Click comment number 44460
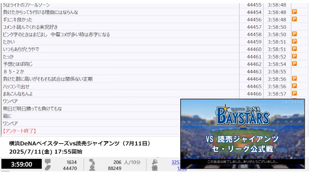This screenshot has width=309, height=173. coord(254,49)
